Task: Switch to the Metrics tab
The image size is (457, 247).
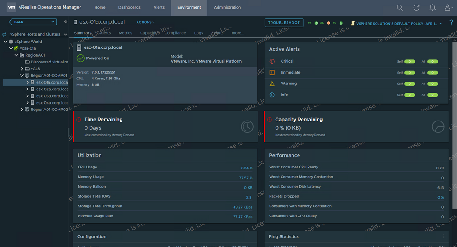Action: point(125,33)
